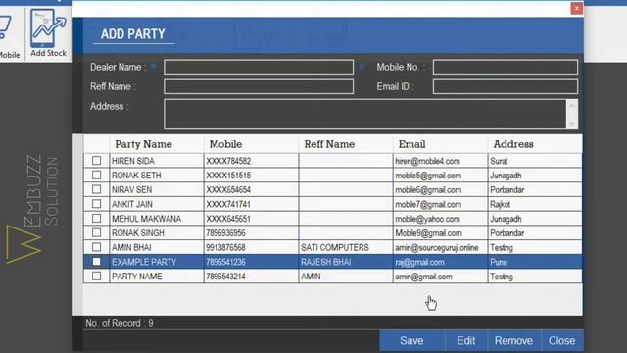Click email mobile@yahoo.com
This screenshot has width=627, height=353.
(427, 219)
